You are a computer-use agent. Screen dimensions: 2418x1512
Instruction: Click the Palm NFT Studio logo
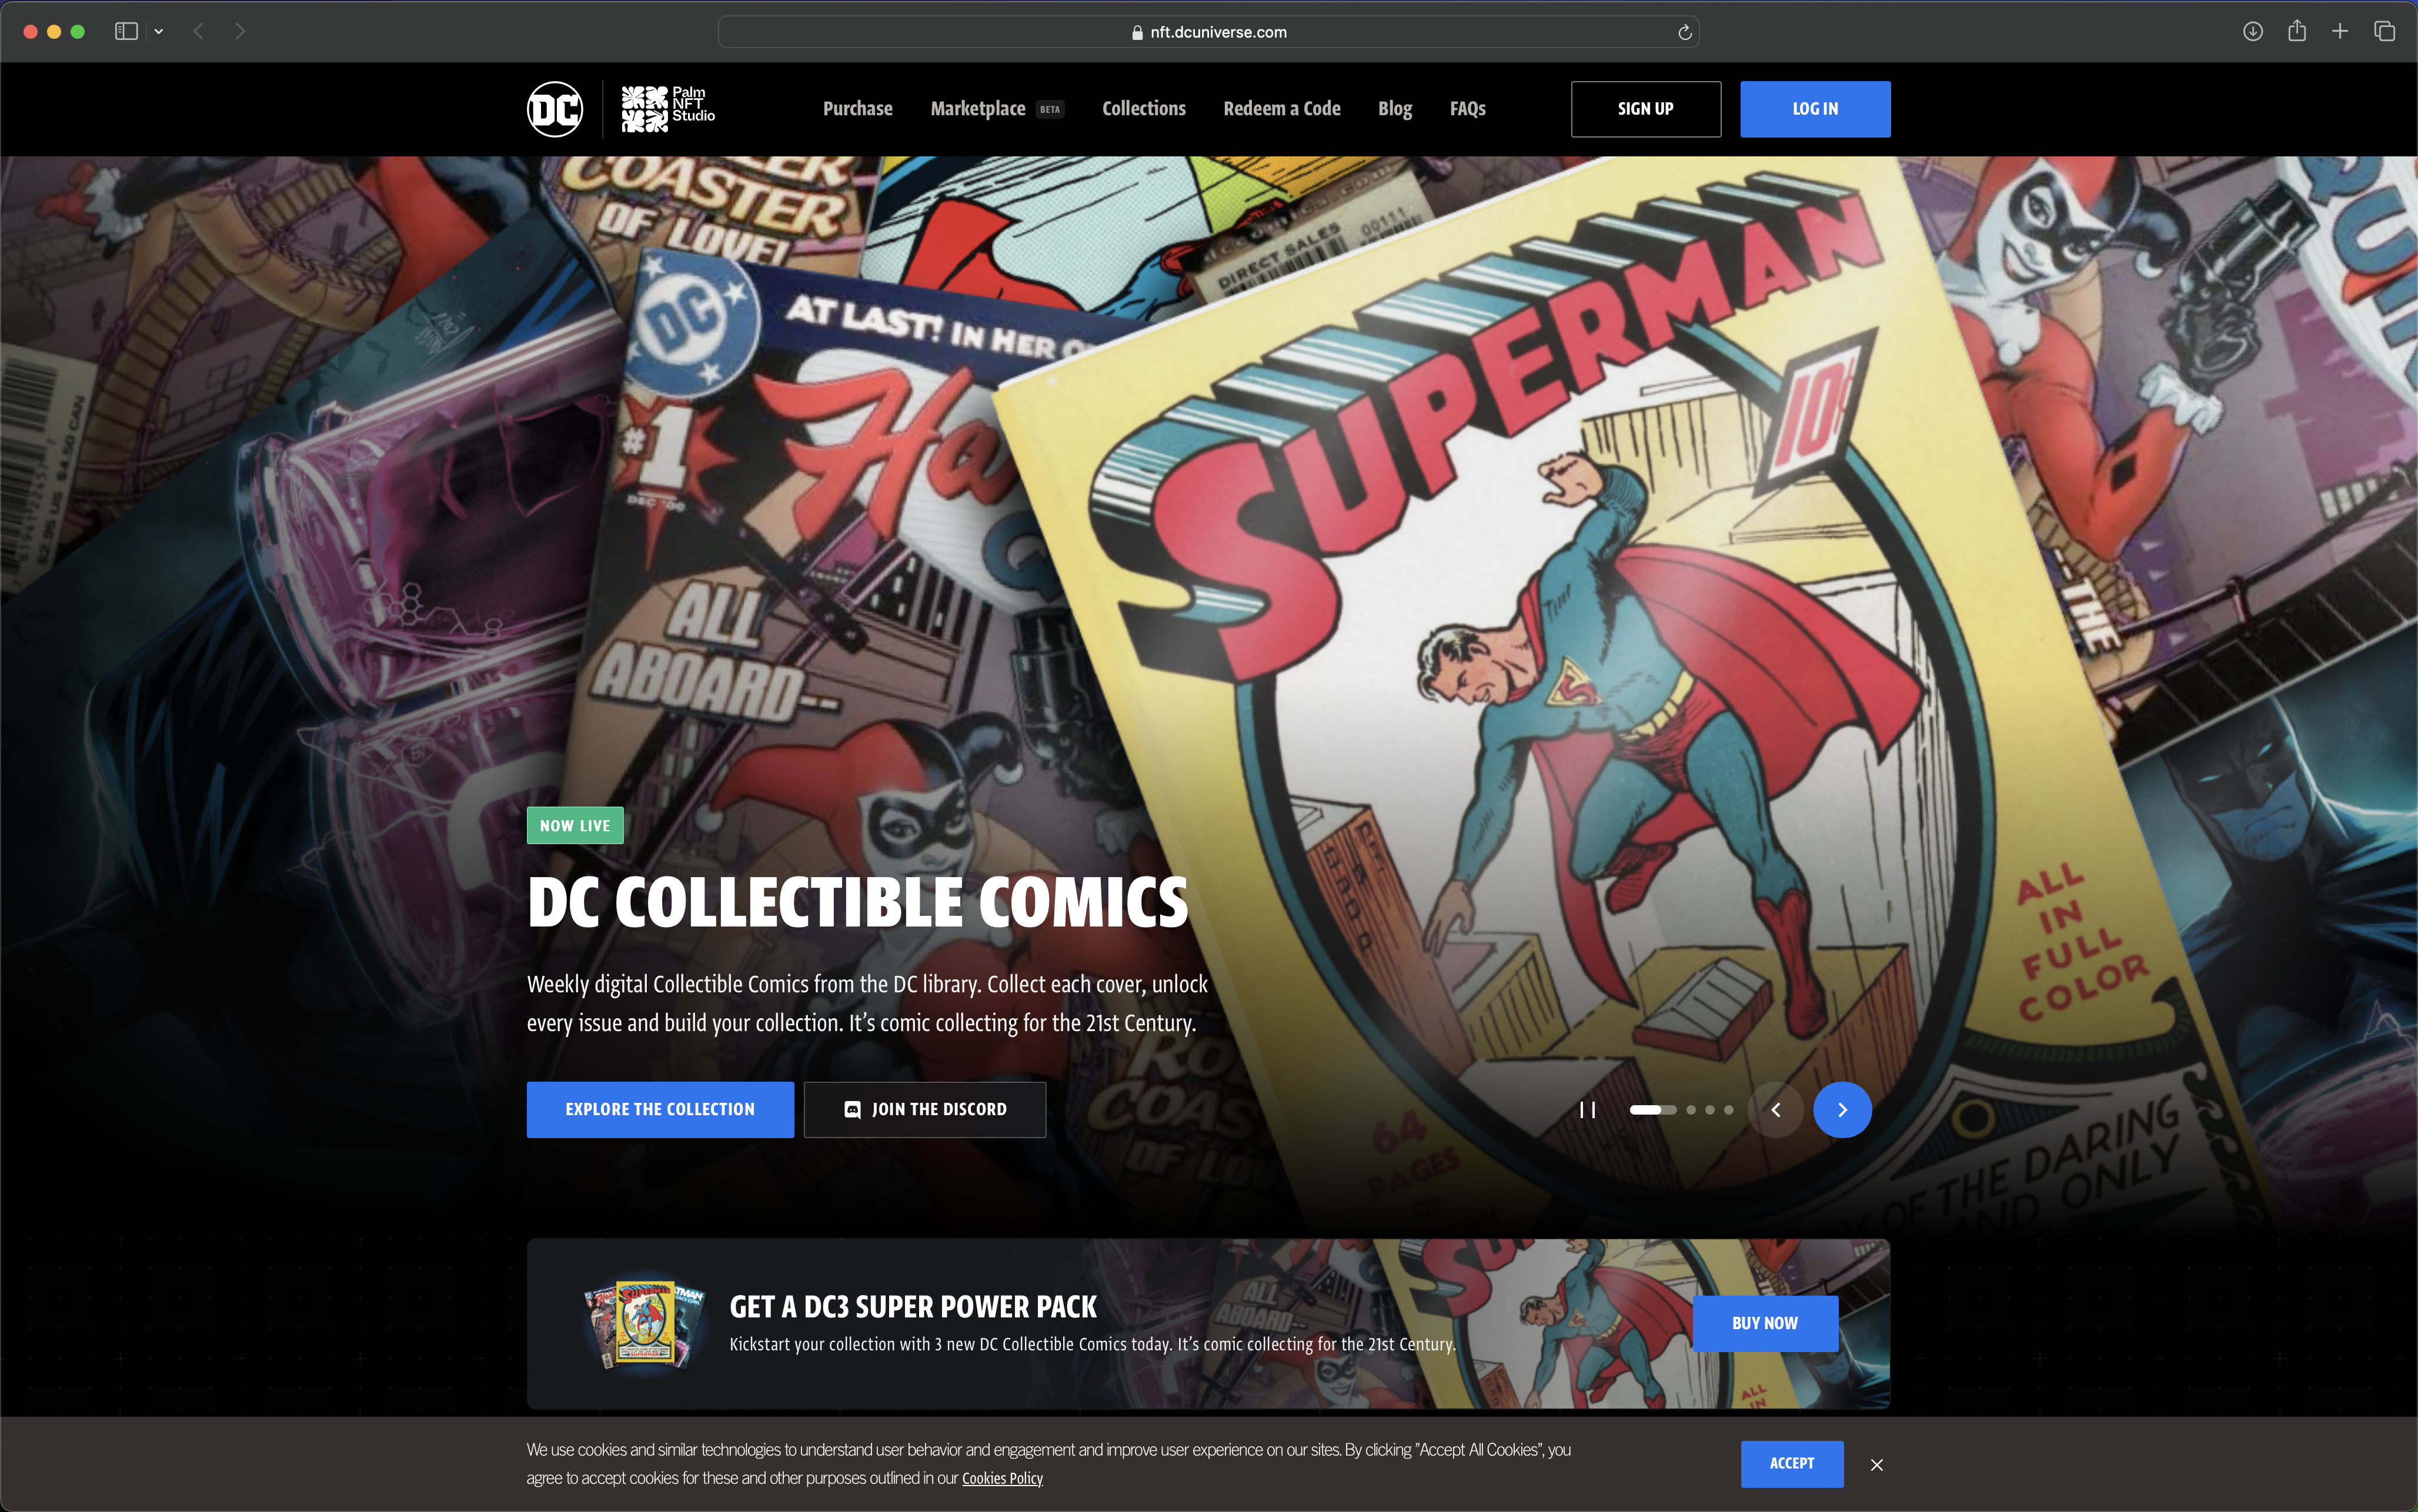[x=668, y=109]
